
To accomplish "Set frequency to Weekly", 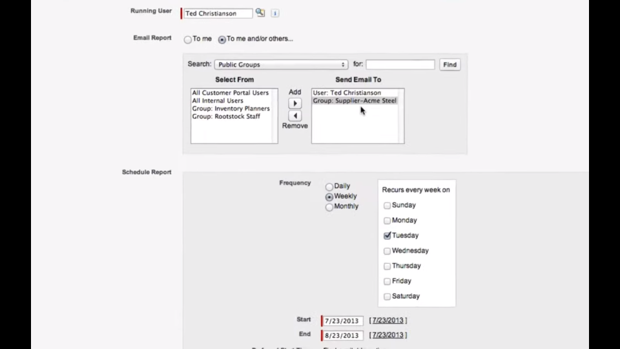I will click(329, 196).
